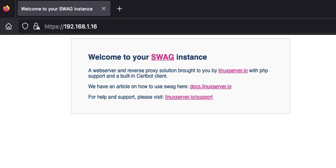Focus the address bar showing 192.168.1.16
The image size is (336, 168).
[x=177, y=26]
